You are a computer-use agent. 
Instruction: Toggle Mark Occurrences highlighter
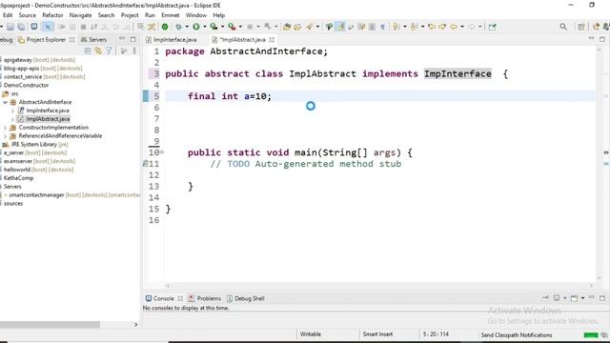pyautogui.click(x=340, y=27)
